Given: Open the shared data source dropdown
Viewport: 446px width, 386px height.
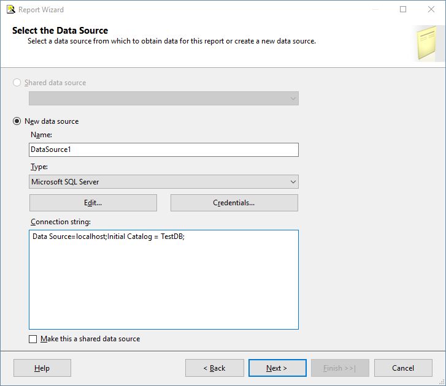Looking at the screenshot, I should click(x=292, y=99).
